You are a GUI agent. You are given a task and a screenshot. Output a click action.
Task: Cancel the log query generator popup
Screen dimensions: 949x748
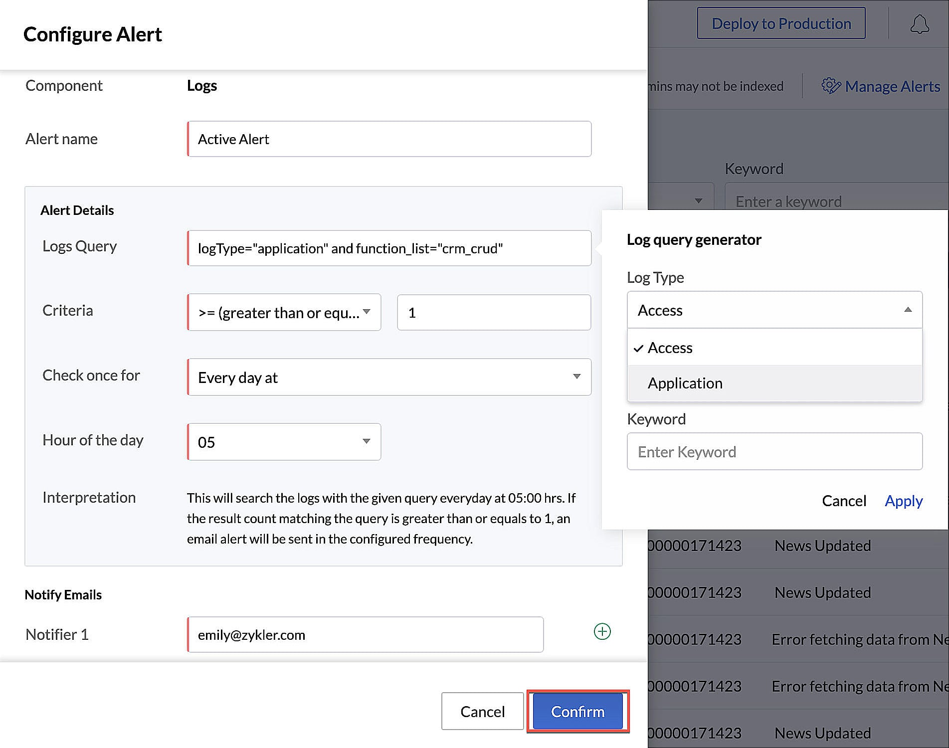coord(844,501)
